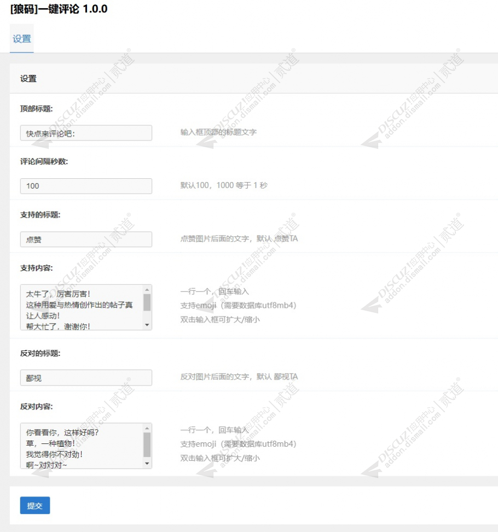Click the 反对内容 scrollbar thumb
The width and height of the screenshot is (498, 532).
(147, 445)
